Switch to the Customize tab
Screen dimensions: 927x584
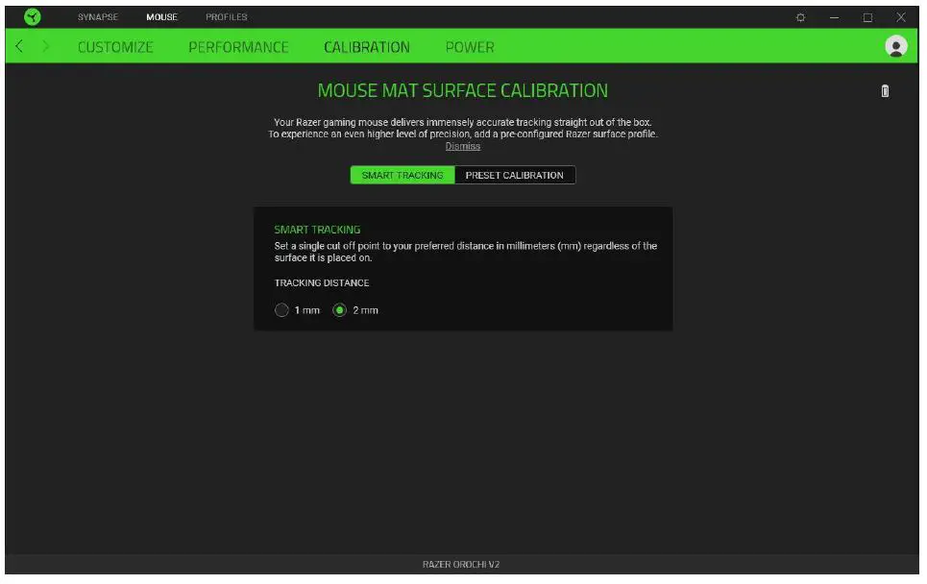click(115, 47)
